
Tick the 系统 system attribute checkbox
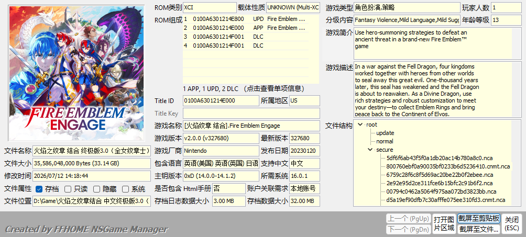[x=125, y=189]
